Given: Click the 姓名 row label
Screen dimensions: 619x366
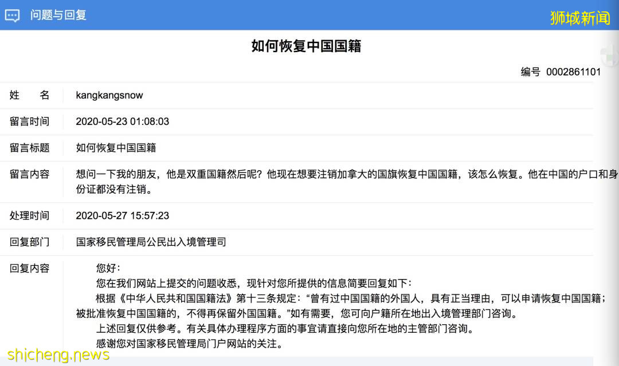Looking at the screenshot, I should [x=28, y=95].
